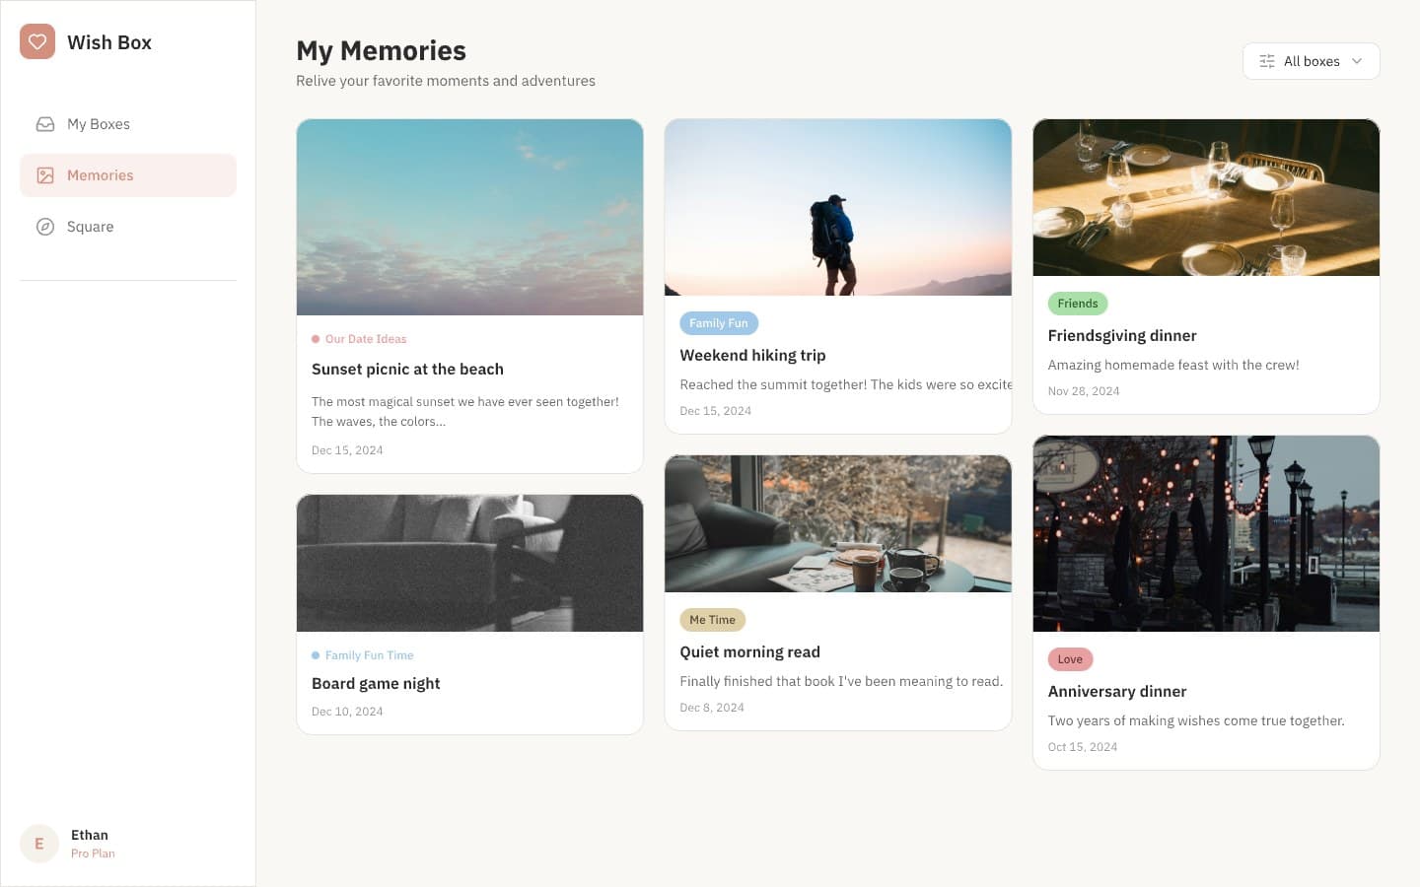Click the Memories image icon in sidebar
This screenshot has width=1420, height=887.
coord(44,174)
